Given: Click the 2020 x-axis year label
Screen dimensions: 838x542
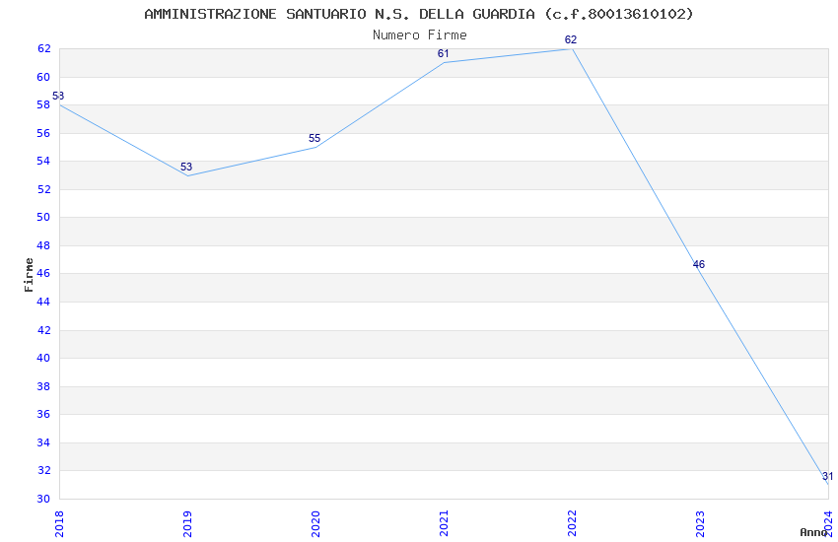Looking at the screenshot, I should (315, 524).
